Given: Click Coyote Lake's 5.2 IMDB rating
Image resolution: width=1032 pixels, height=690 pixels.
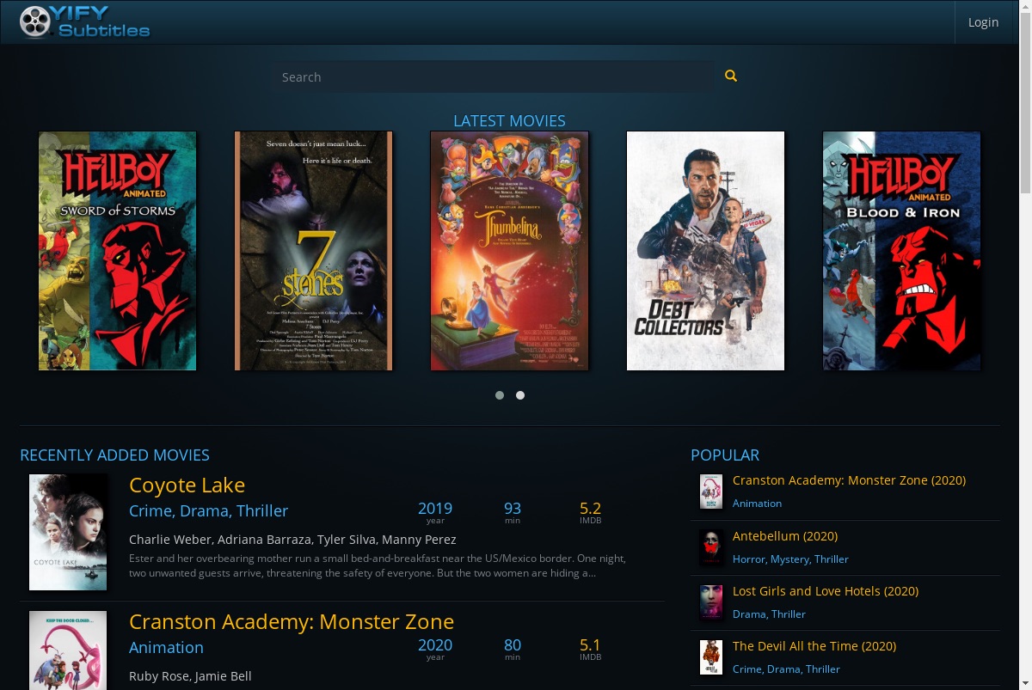Looking at the screenshot, I should (x=591, y=509).
